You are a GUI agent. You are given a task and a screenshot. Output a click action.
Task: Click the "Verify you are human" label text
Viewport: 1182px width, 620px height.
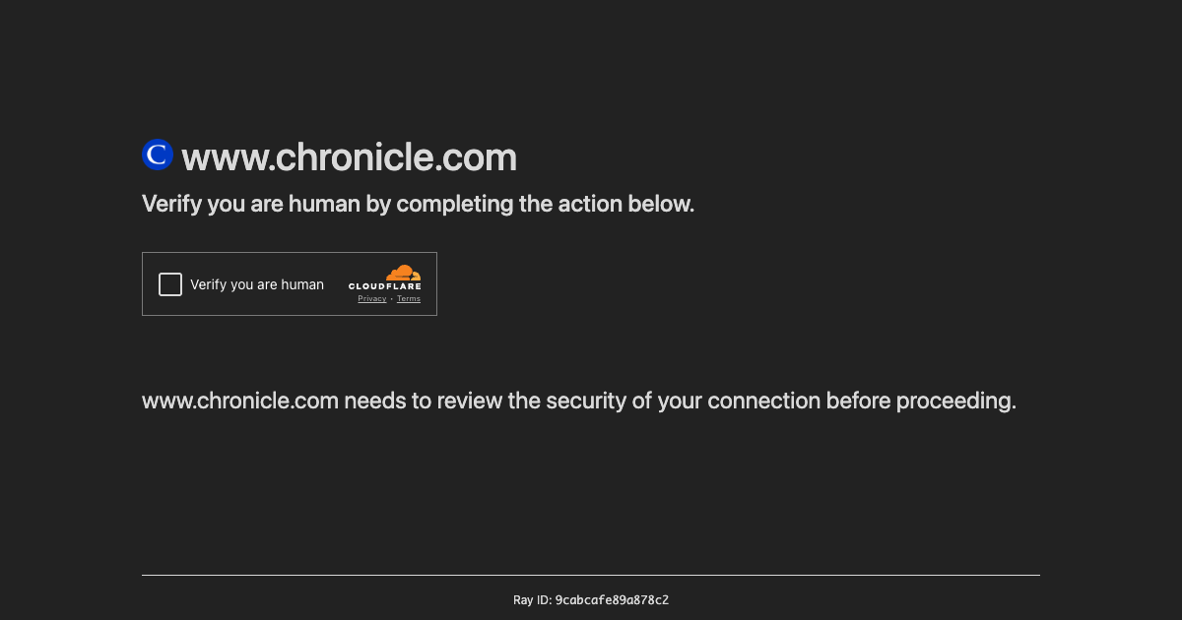[257, 284]
